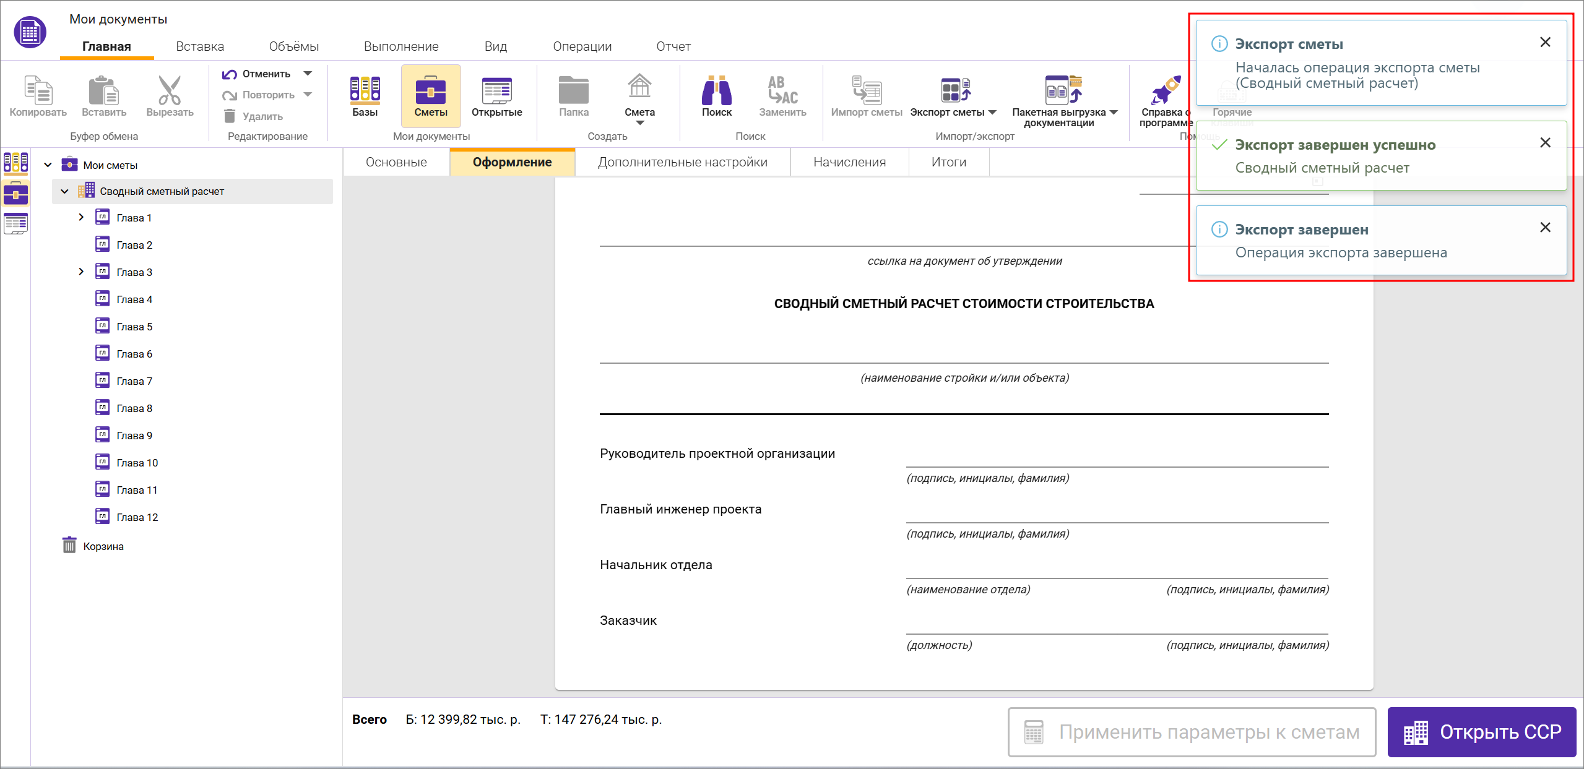The image size is (1584, 769).
Task: Switch to the Начисления tab
Action: 849,162
